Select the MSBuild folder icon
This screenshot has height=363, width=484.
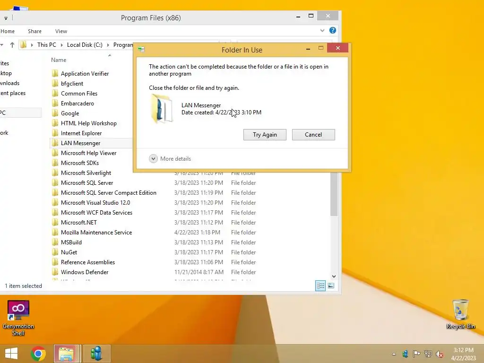click(x=55, y=242)
